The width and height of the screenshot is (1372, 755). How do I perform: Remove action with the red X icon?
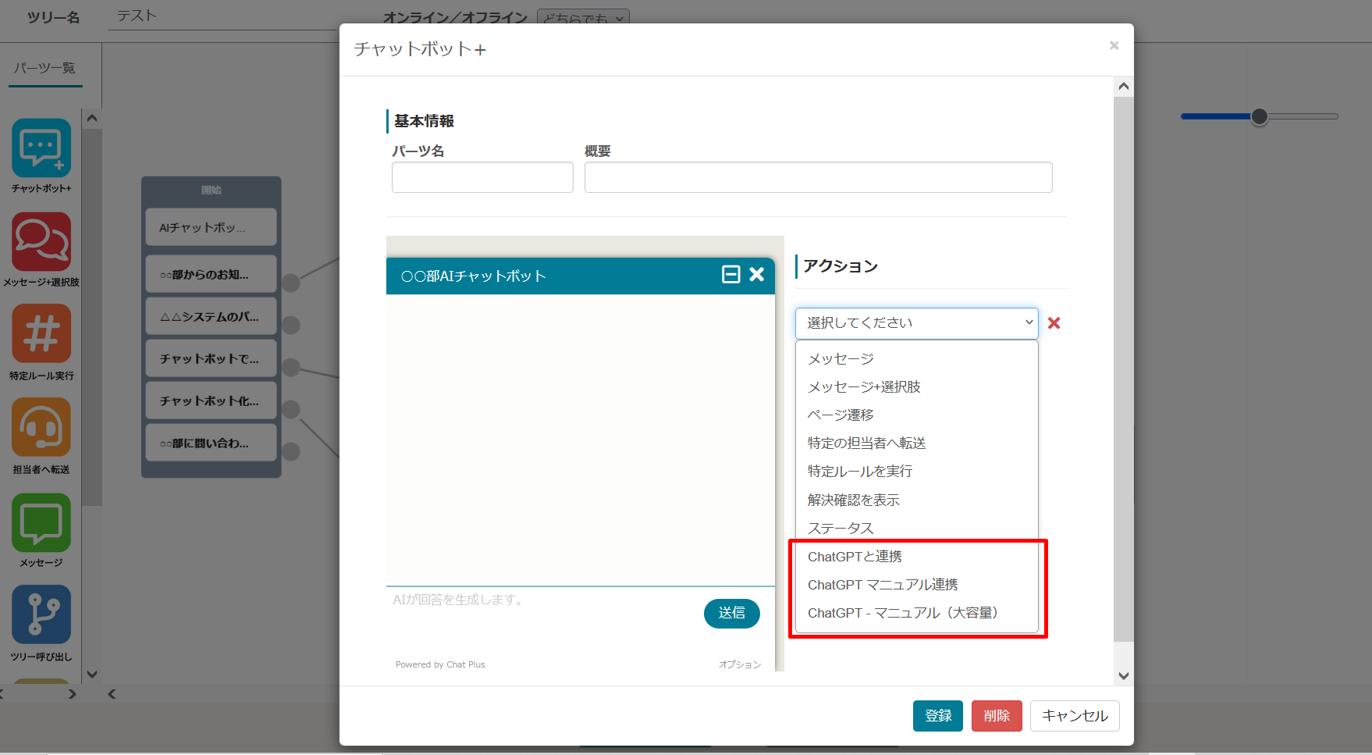(1054, 323)
